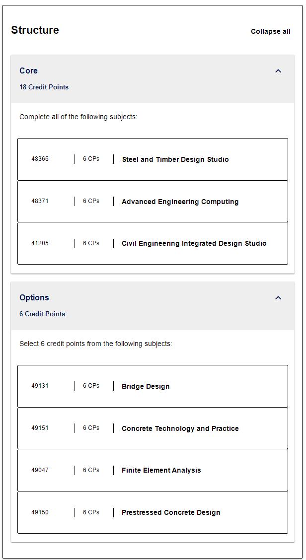This screenshot has height=560, width=306.
Task: Select the Bridge Design subject
Action: click(x=146, y=386)
